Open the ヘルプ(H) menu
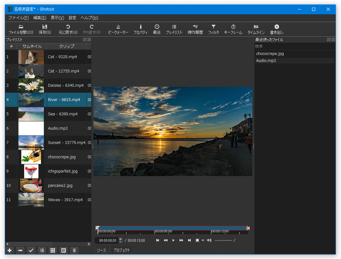The height and width of the screenshot is (259, 341). click(89, 18)
